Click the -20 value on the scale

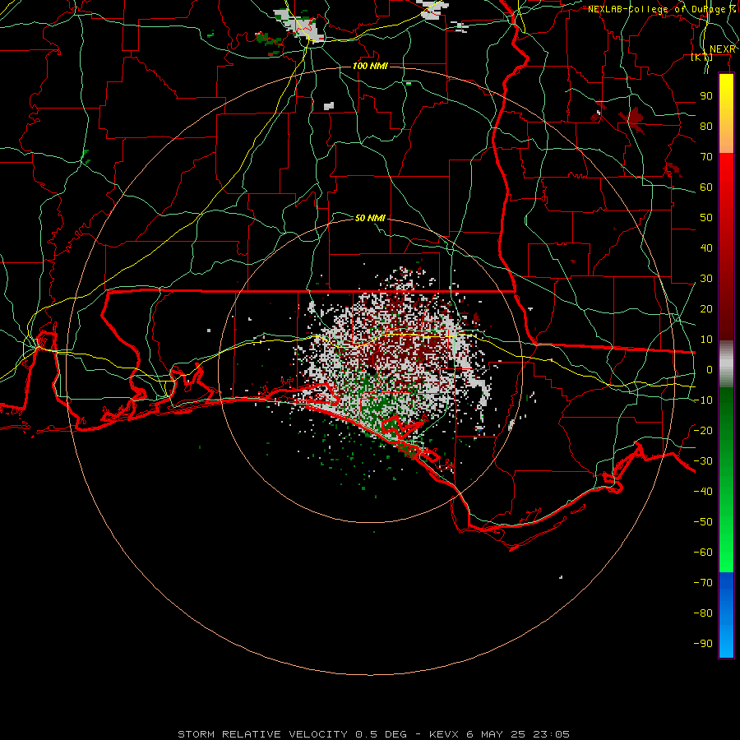pyautogui.click(x=703, y=431)
